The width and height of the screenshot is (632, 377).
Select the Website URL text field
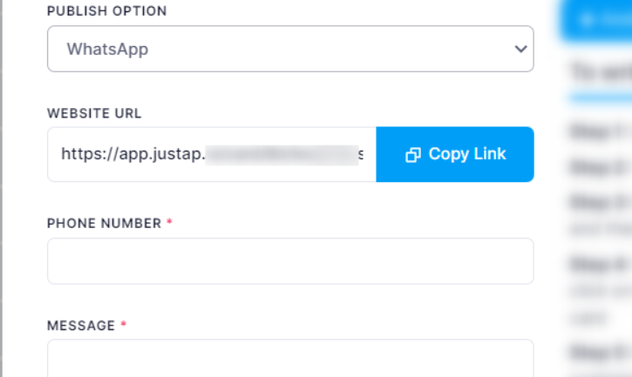click(212, 154)
